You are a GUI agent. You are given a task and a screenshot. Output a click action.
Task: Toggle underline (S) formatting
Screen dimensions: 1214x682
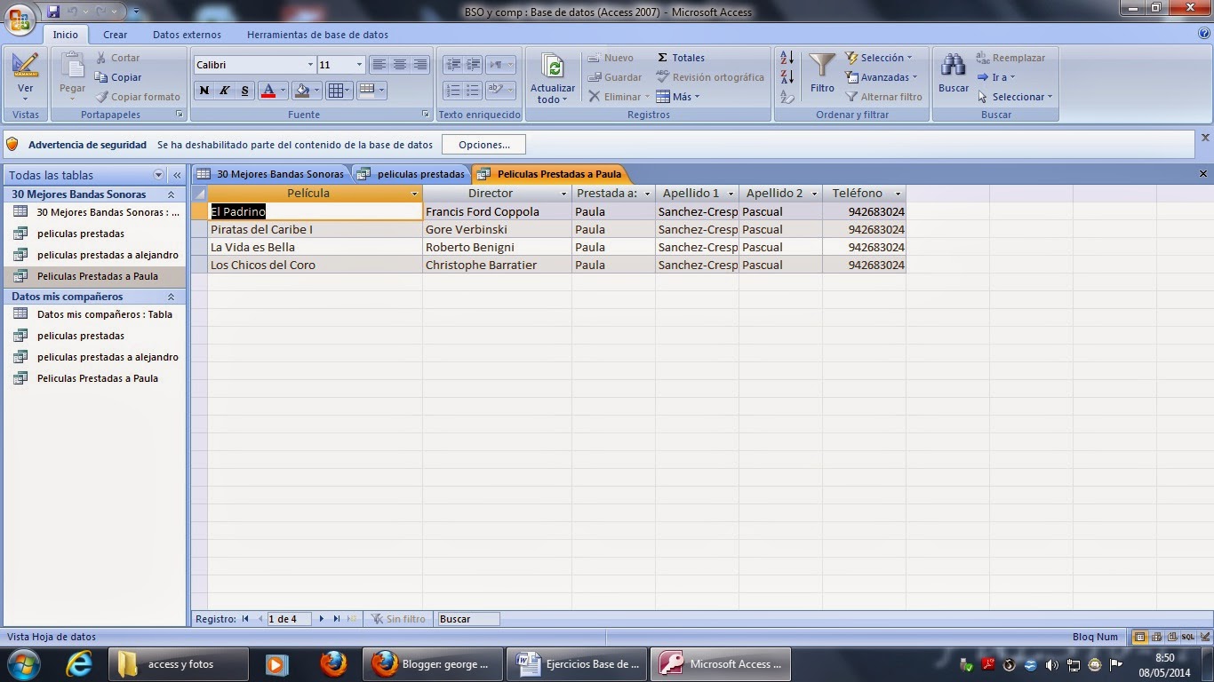[x=245, y=91]
